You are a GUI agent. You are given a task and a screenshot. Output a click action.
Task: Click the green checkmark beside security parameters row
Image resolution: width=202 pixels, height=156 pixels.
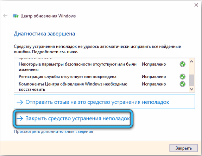[182, 64]
